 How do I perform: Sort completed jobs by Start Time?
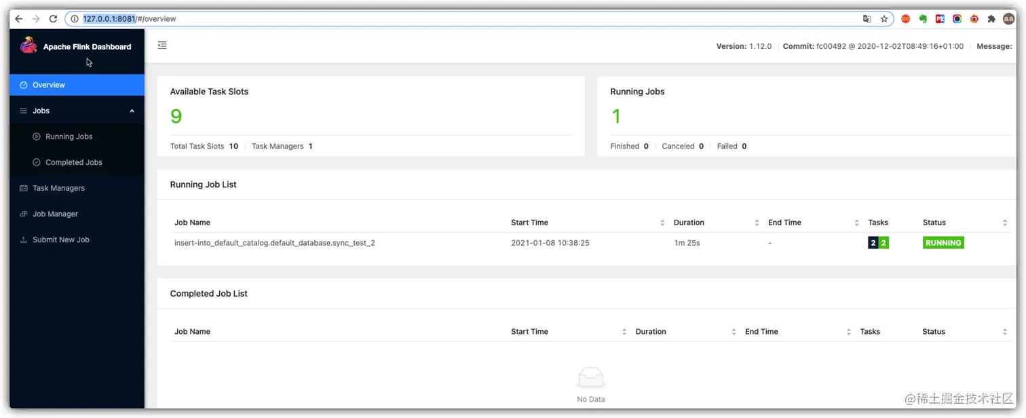[624, 332]
